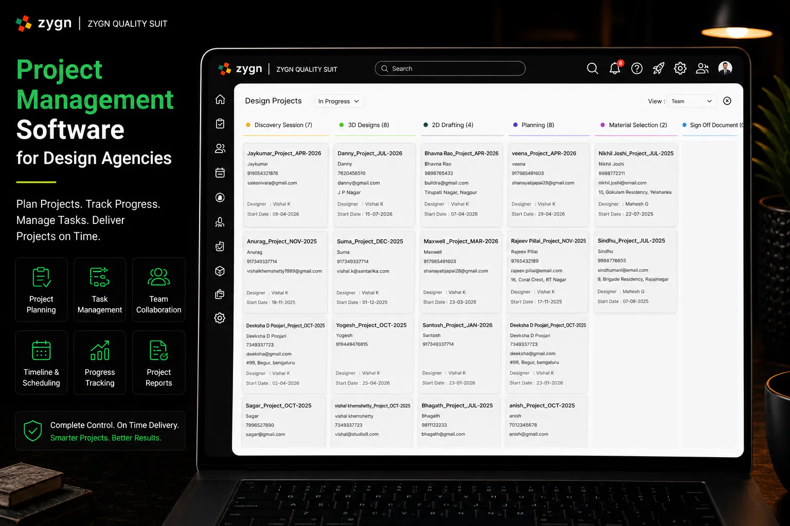Open the support headset sidebar icon
The height and width of the screenshot is (526, 790).
[220, 197]
